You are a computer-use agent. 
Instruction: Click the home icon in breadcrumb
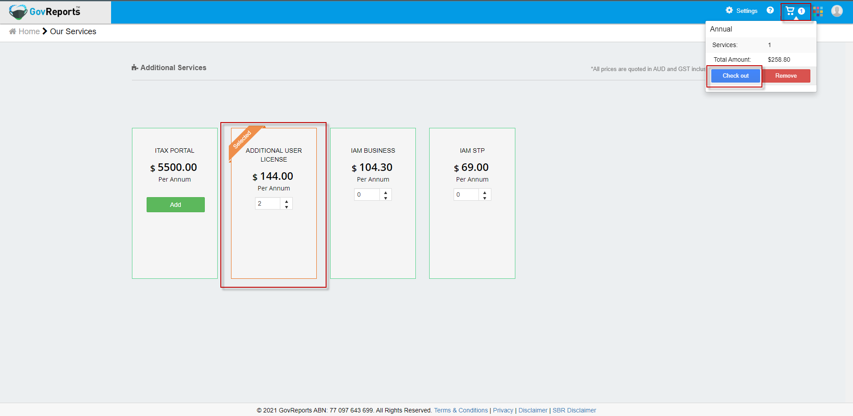point(12,32)
